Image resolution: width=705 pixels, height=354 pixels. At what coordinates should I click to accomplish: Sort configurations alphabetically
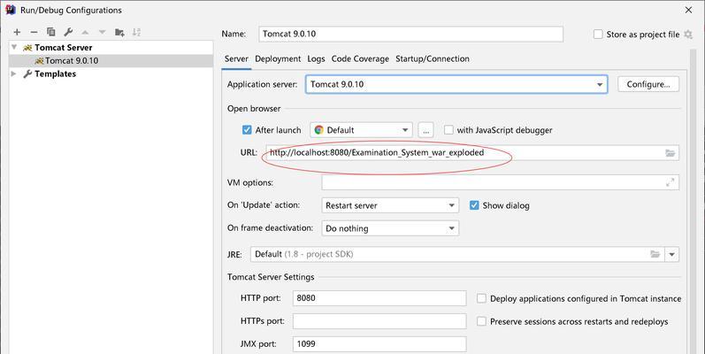137,33
